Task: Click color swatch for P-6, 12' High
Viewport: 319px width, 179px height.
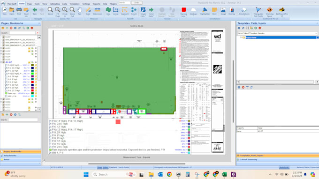Action: [x=32, y=71]
